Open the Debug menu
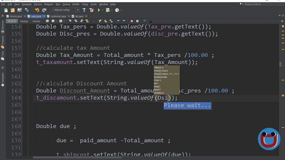 click(x=66, y=4)
